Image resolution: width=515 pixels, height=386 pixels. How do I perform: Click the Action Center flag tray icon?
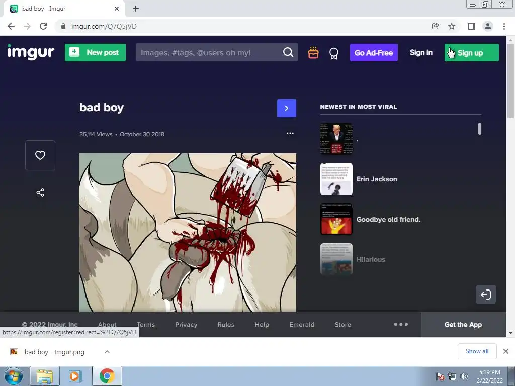(440, 376)
